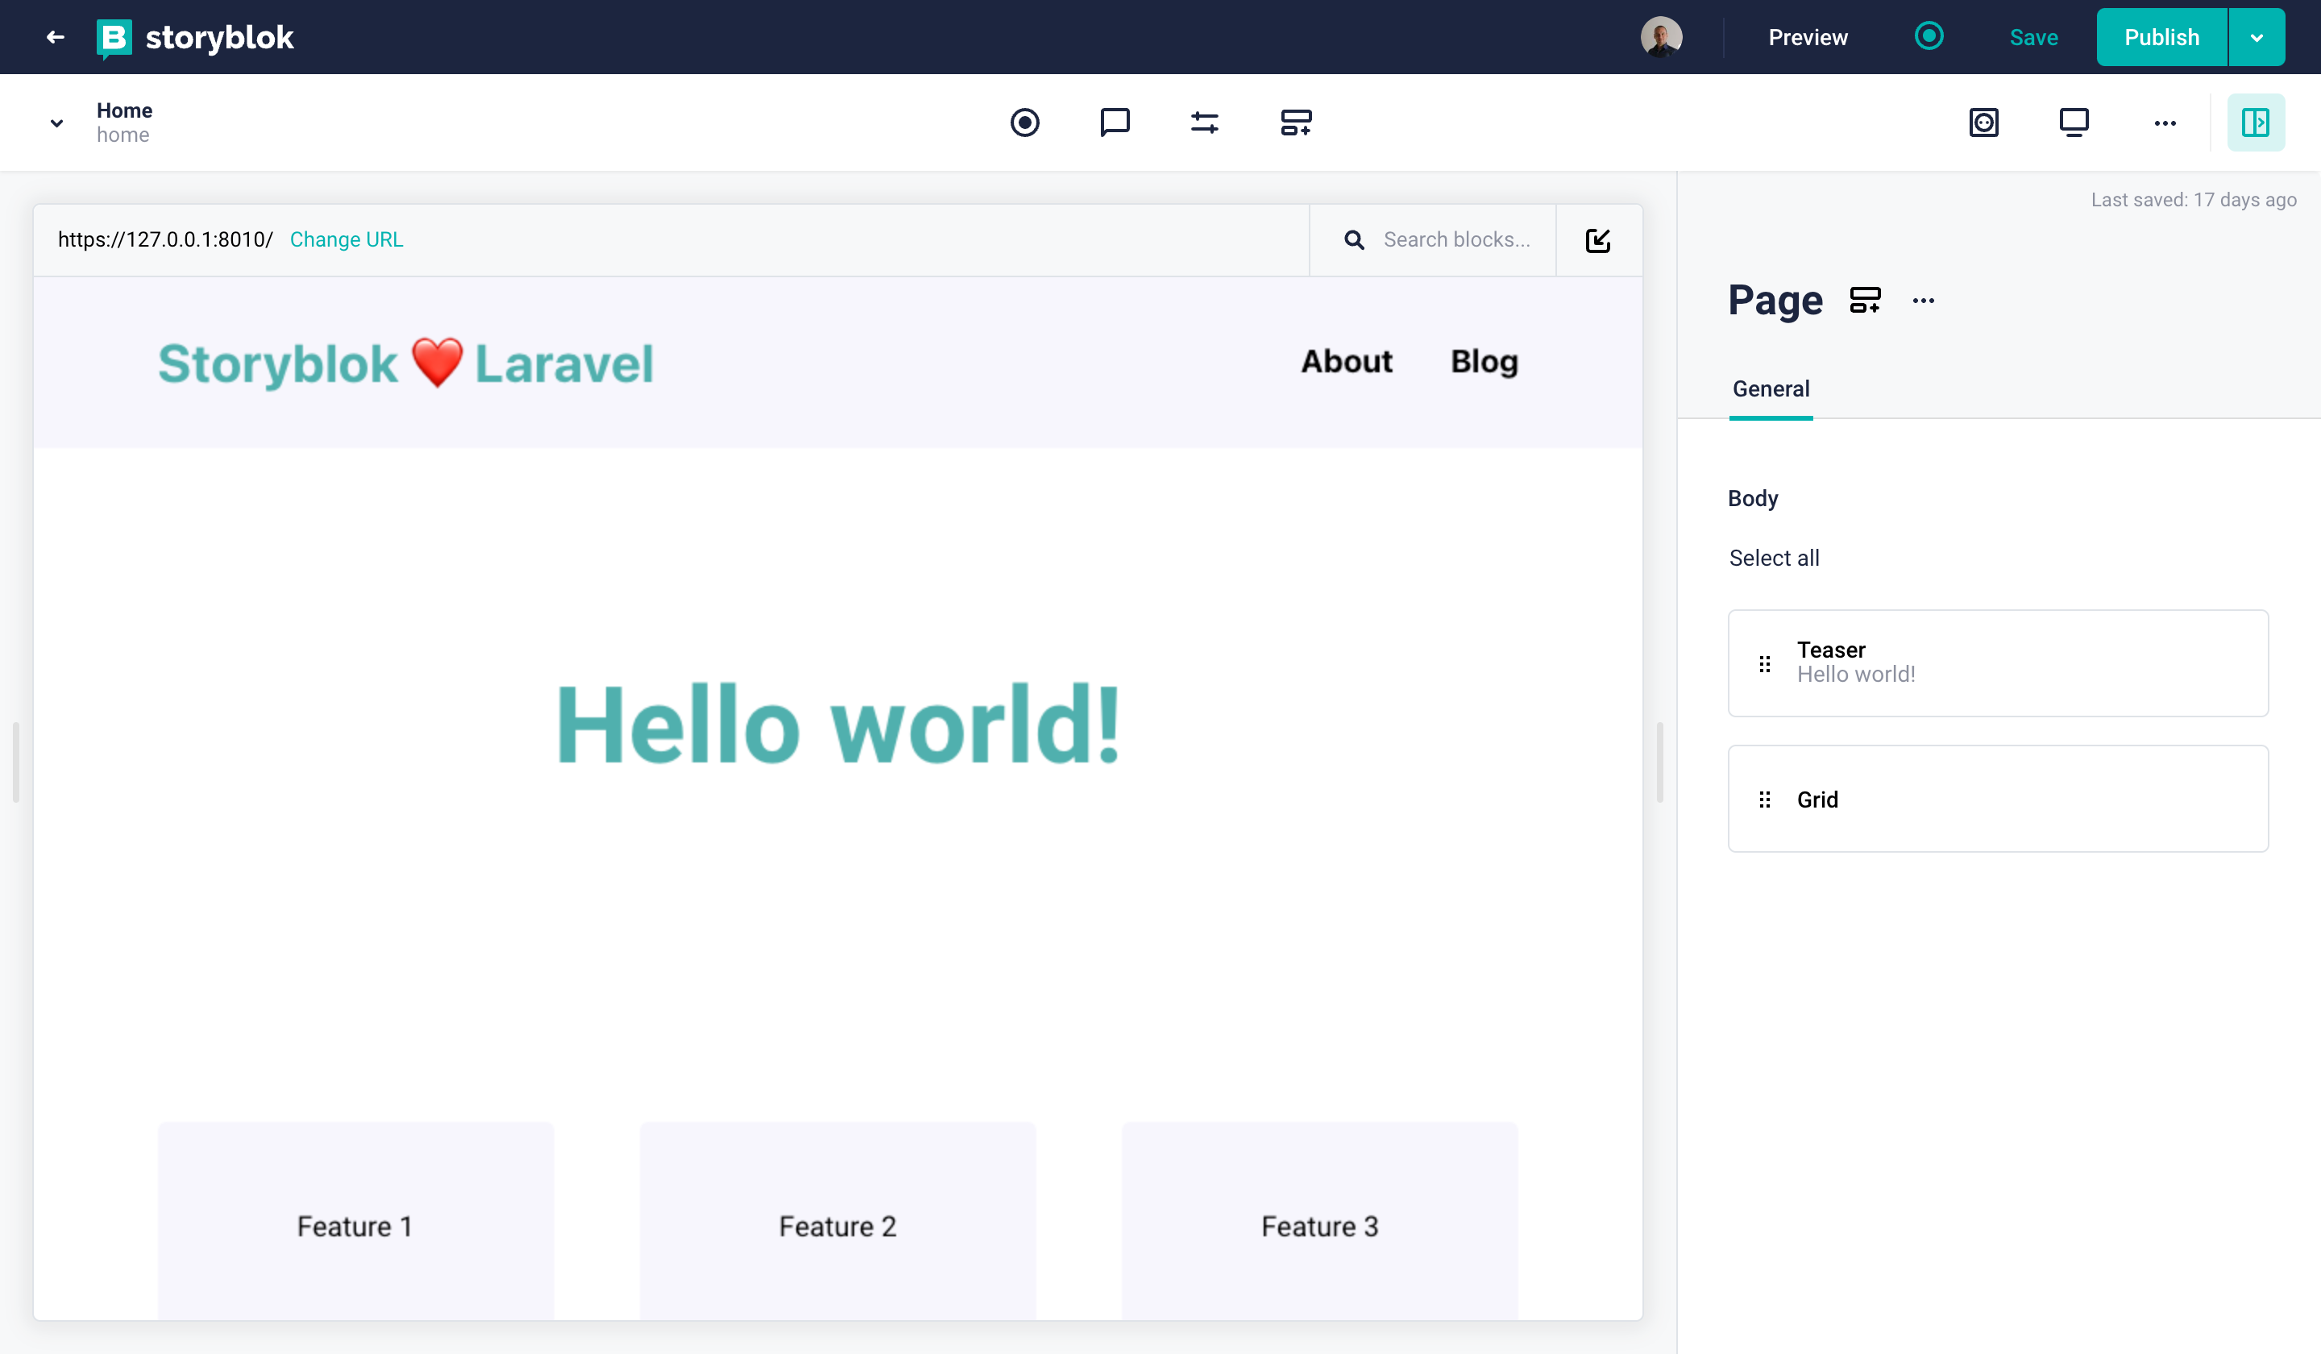Open the Page more options ellipsis
The height and width of the screenshot is (1354, 2321).
pyautogui.click(x=1923, y=301)
